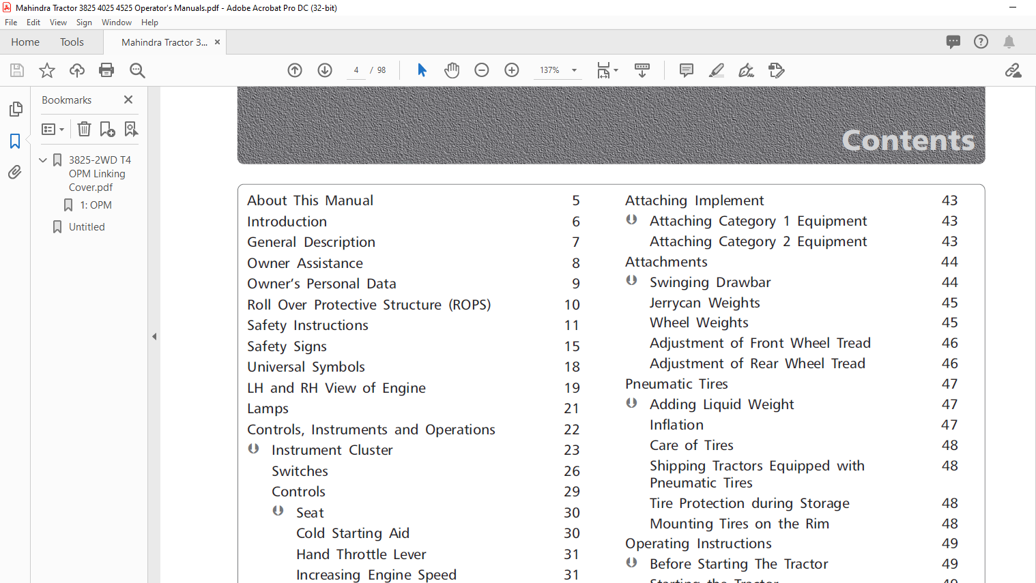The width and height of the screenshot is (1036, 583).
Task: Delete selected bookmark trash icon
Action: pos(84,129)
